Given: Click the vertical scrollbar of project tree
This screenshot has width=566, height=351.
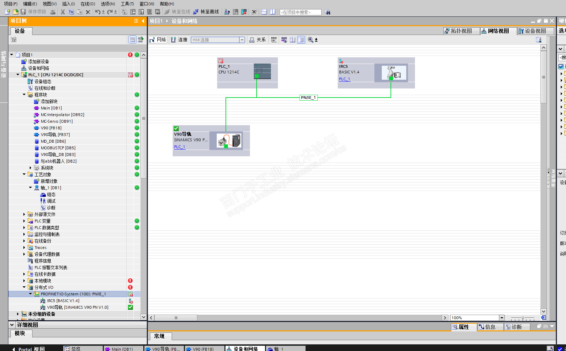Looking at the screenshot, I should (x=144, y=119).
